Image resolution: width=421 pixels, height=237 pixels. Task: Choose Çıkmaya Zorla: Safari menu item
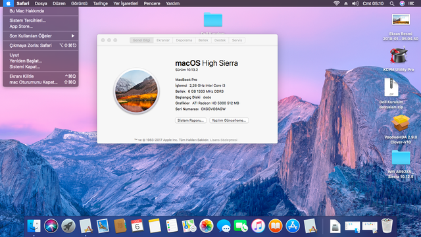(41, 45)
